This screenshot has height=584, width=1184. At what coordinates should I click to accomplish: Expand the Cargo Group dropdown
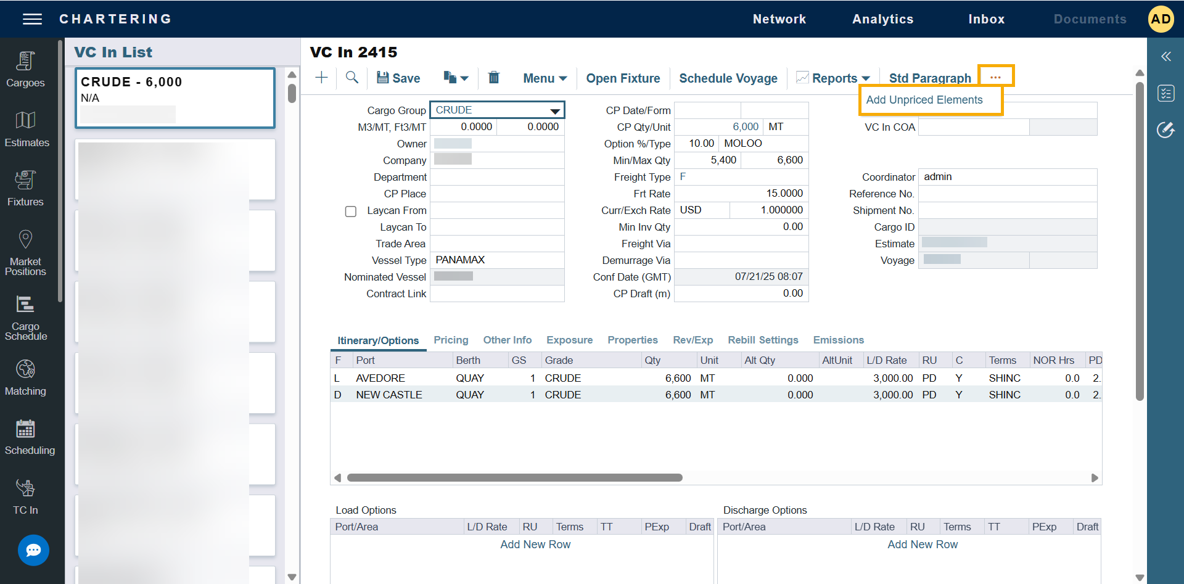(x=555, y=111)
